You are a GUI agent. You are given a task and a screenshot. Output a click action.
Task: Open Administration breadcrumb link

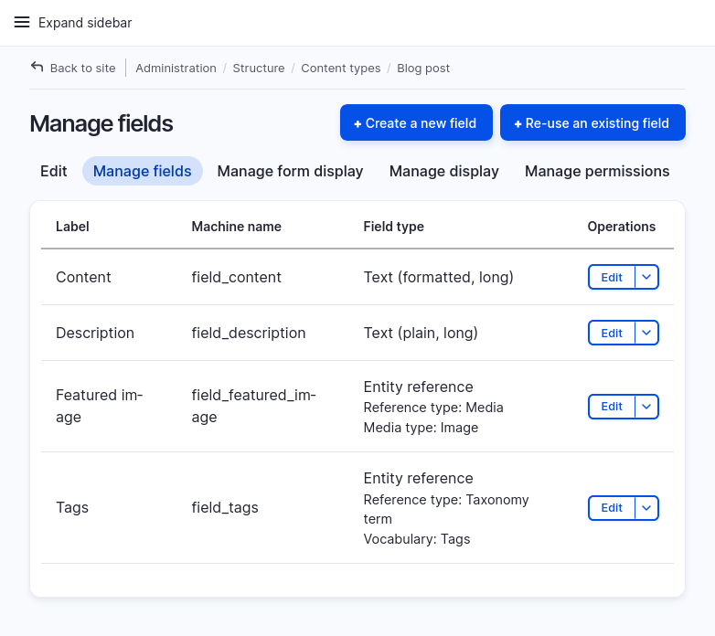tap(176, 69)
